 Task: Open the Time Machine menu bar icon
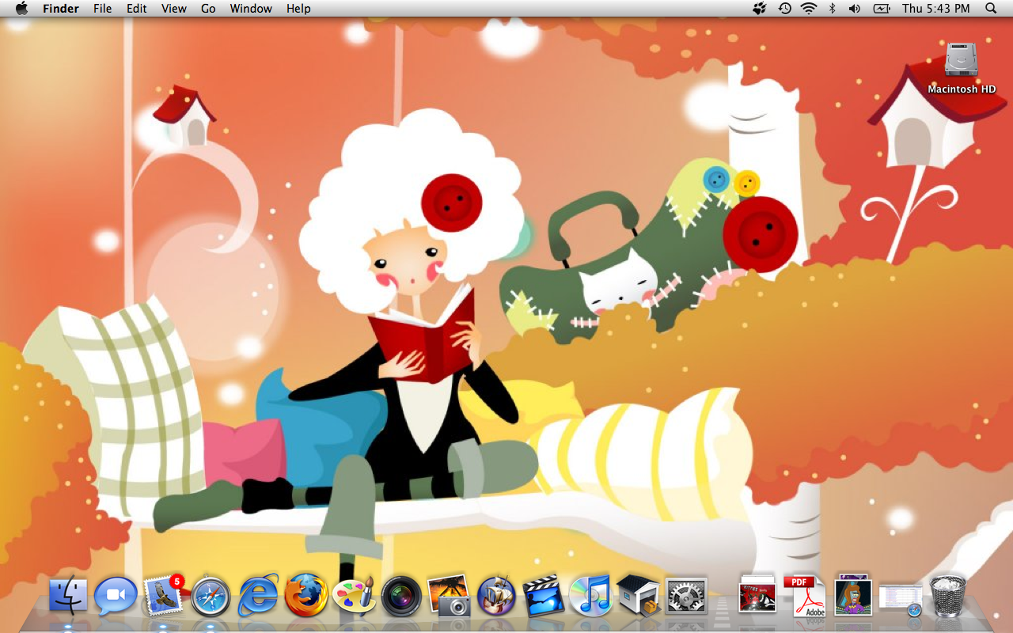784,9
